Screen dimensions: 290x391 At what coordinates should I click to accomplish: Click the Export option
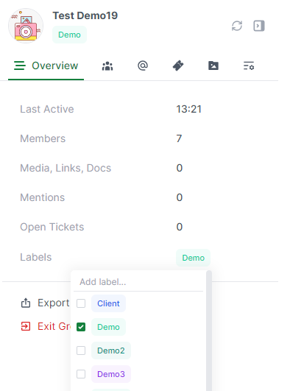click(46, 303)
